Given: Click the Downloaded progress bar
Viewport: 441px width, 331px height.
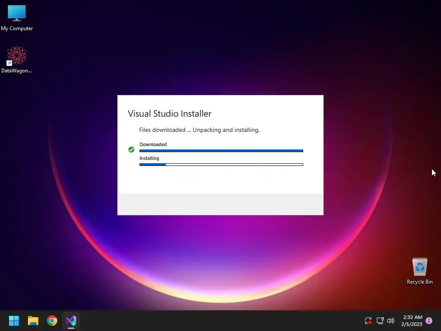Looking at the screenshot, I should click(x=221, y=151).
